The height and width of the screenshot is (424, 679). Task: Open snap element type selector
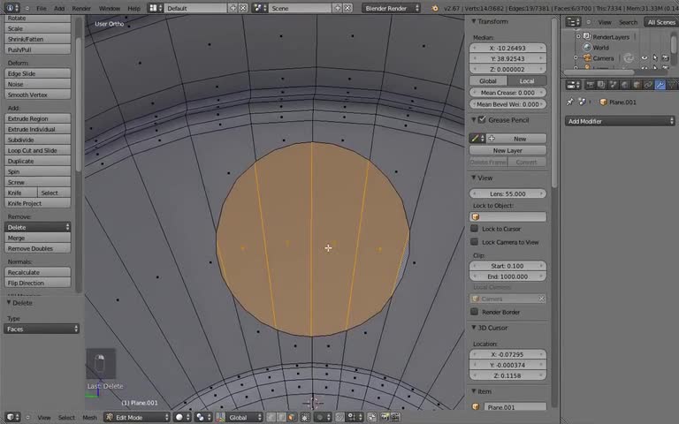point(355,417)
